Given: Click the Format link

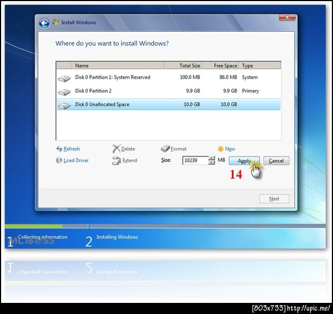Looking at the screenshot, I should (179, 149).
